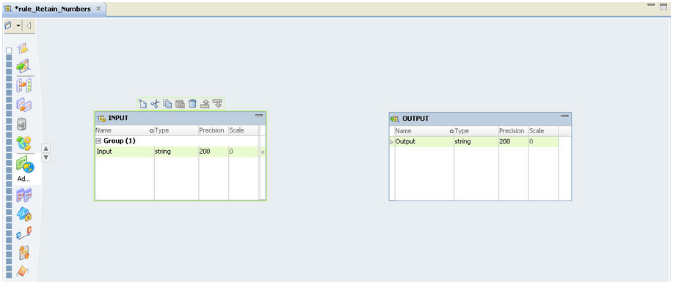
Task: Minimize the editor view at top right
Action: (651, 4)
